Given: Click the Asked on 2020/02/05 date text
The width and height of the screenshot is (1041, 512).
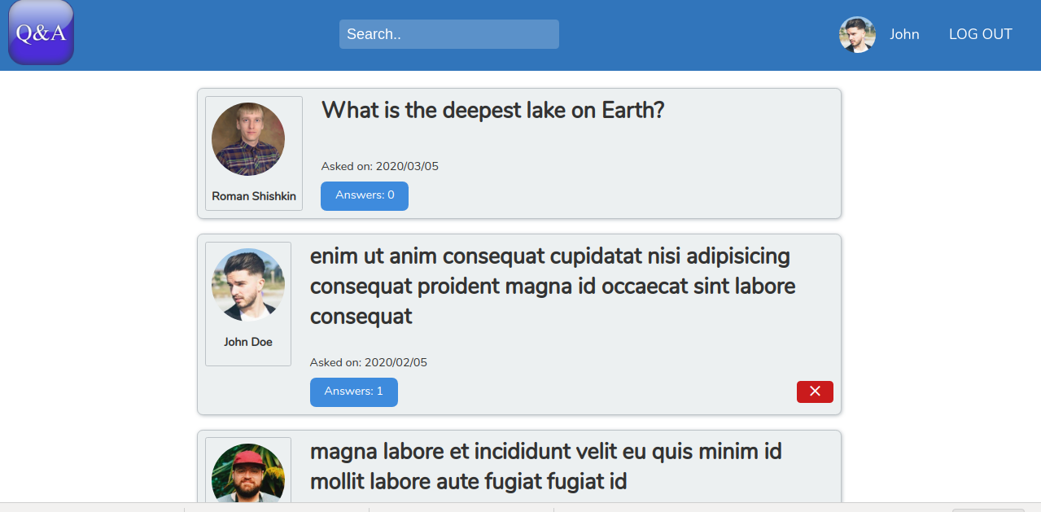Looking at the screenshot, I should click(369, 362).
